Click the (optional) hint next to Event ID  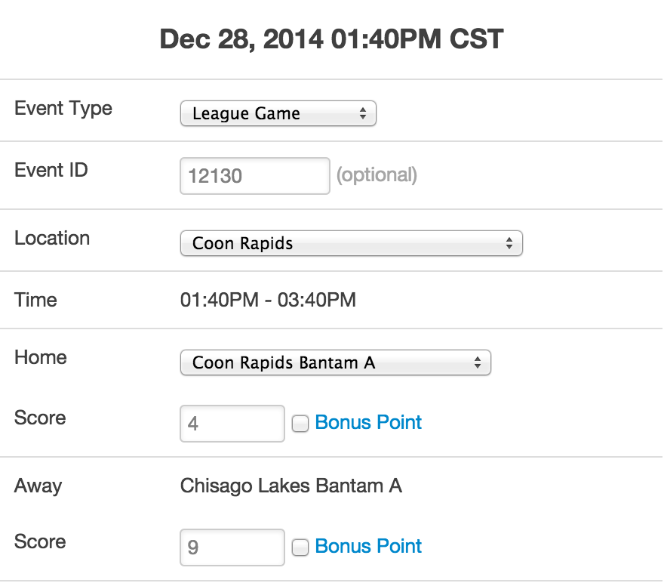376,175
